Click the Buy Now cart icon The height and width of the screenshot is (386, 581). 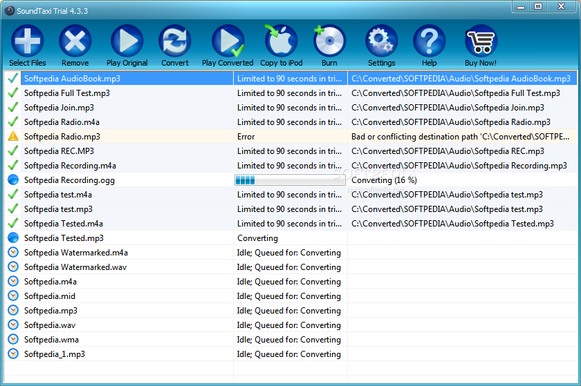pyautogui.click(x=481, y=41)
